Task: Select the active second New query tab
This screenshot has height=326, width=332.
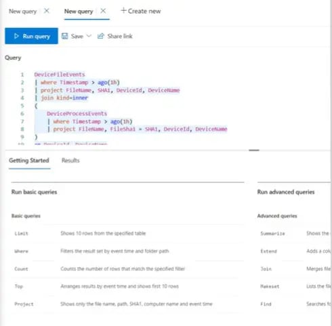Action: point(79,12)
